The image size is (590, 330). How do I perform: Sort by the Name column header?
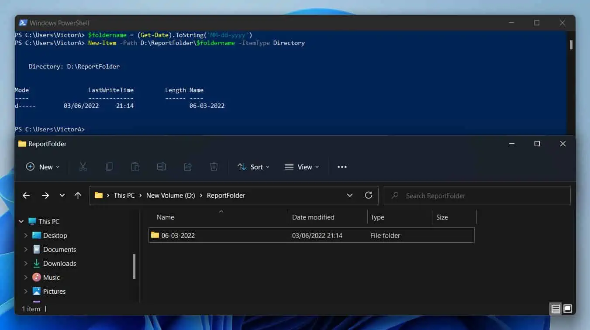point(166,217)
